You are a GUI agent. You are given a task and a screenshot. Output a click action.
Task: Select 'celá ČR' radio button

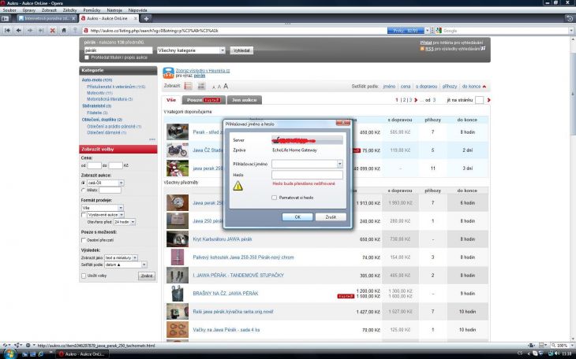(x=84, y=183)
